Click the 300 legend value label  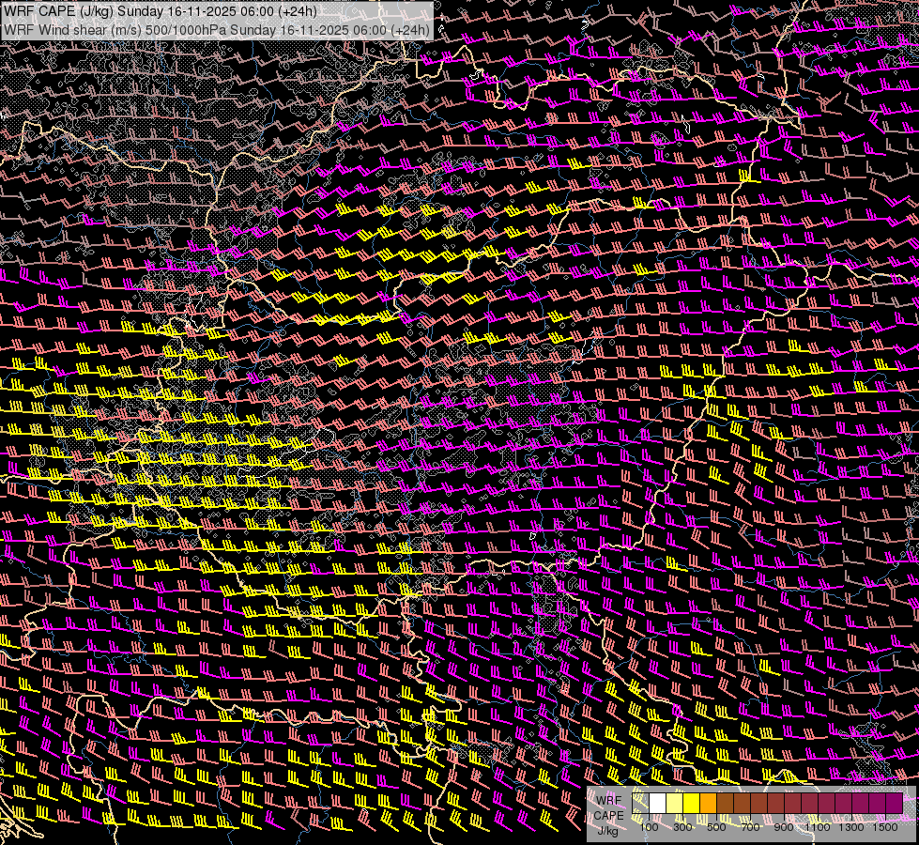[x=682, y=827]
